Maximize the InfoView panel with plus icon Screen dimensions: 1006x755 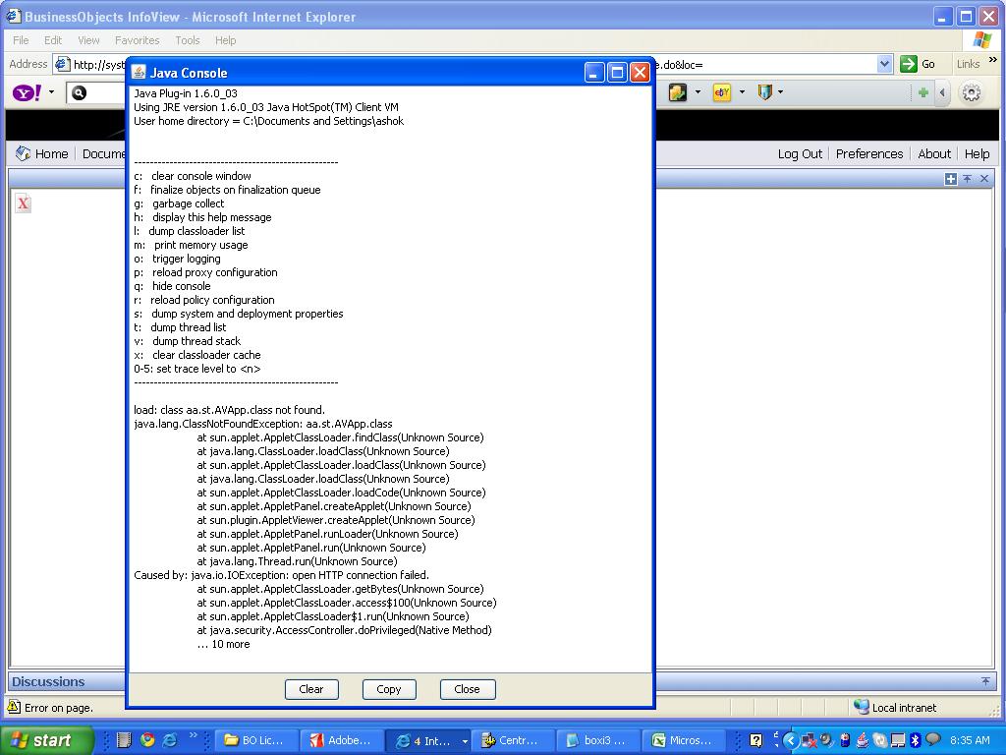(x=950, y=179)
